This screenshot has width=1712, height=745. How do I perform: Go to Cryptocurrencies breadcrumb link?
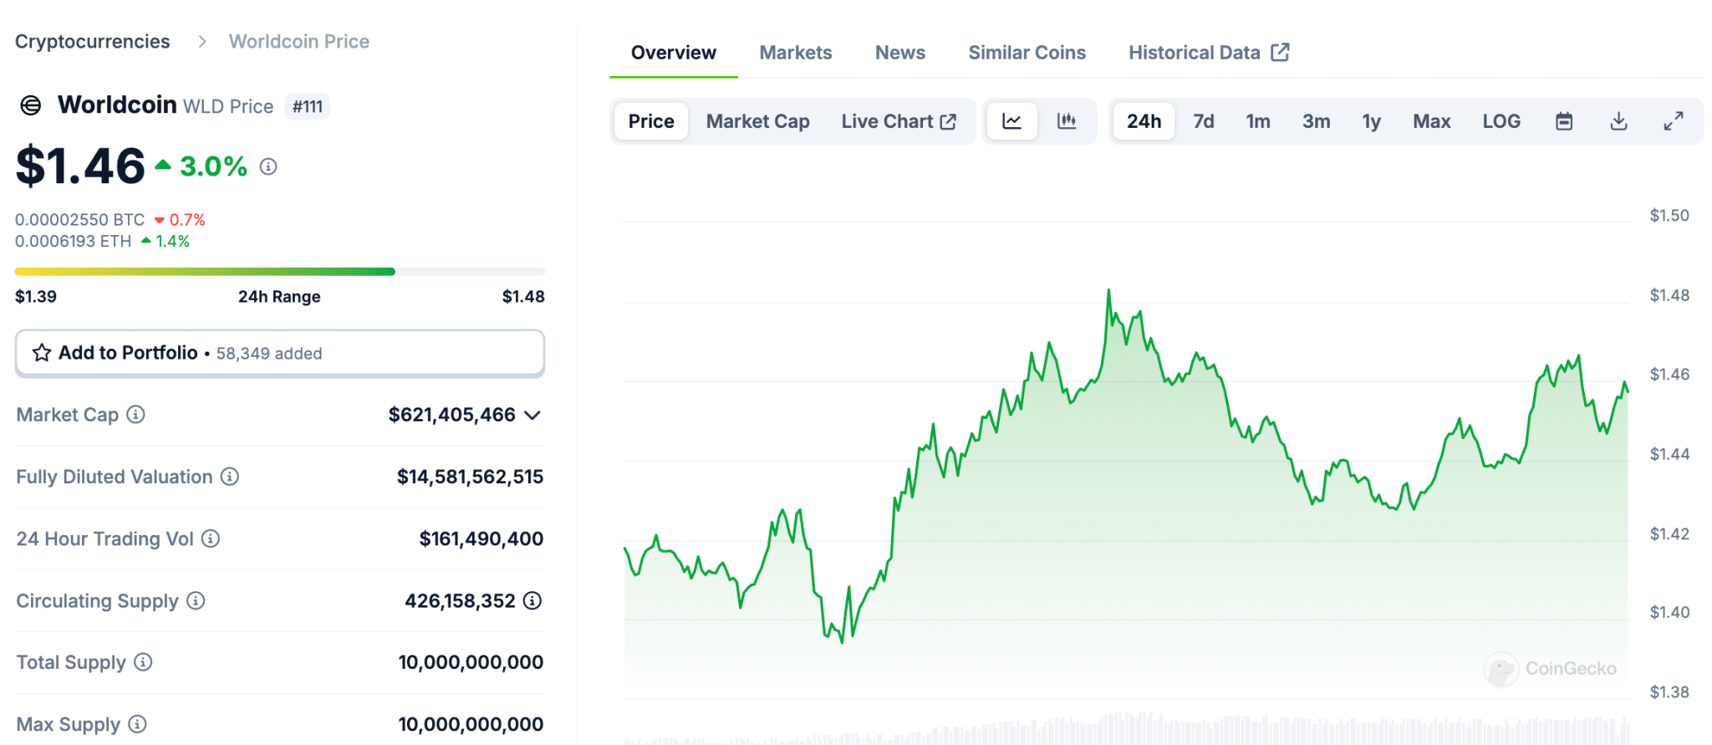93,41
